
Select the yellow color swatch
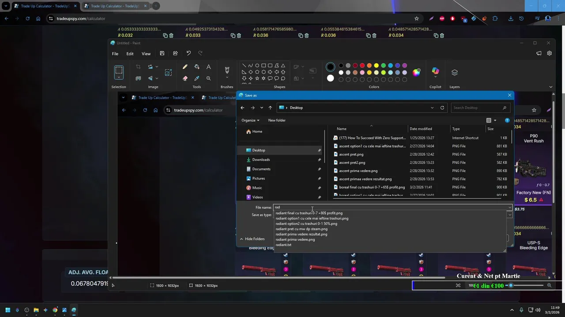pyautogui.click(x=376, y=66)
